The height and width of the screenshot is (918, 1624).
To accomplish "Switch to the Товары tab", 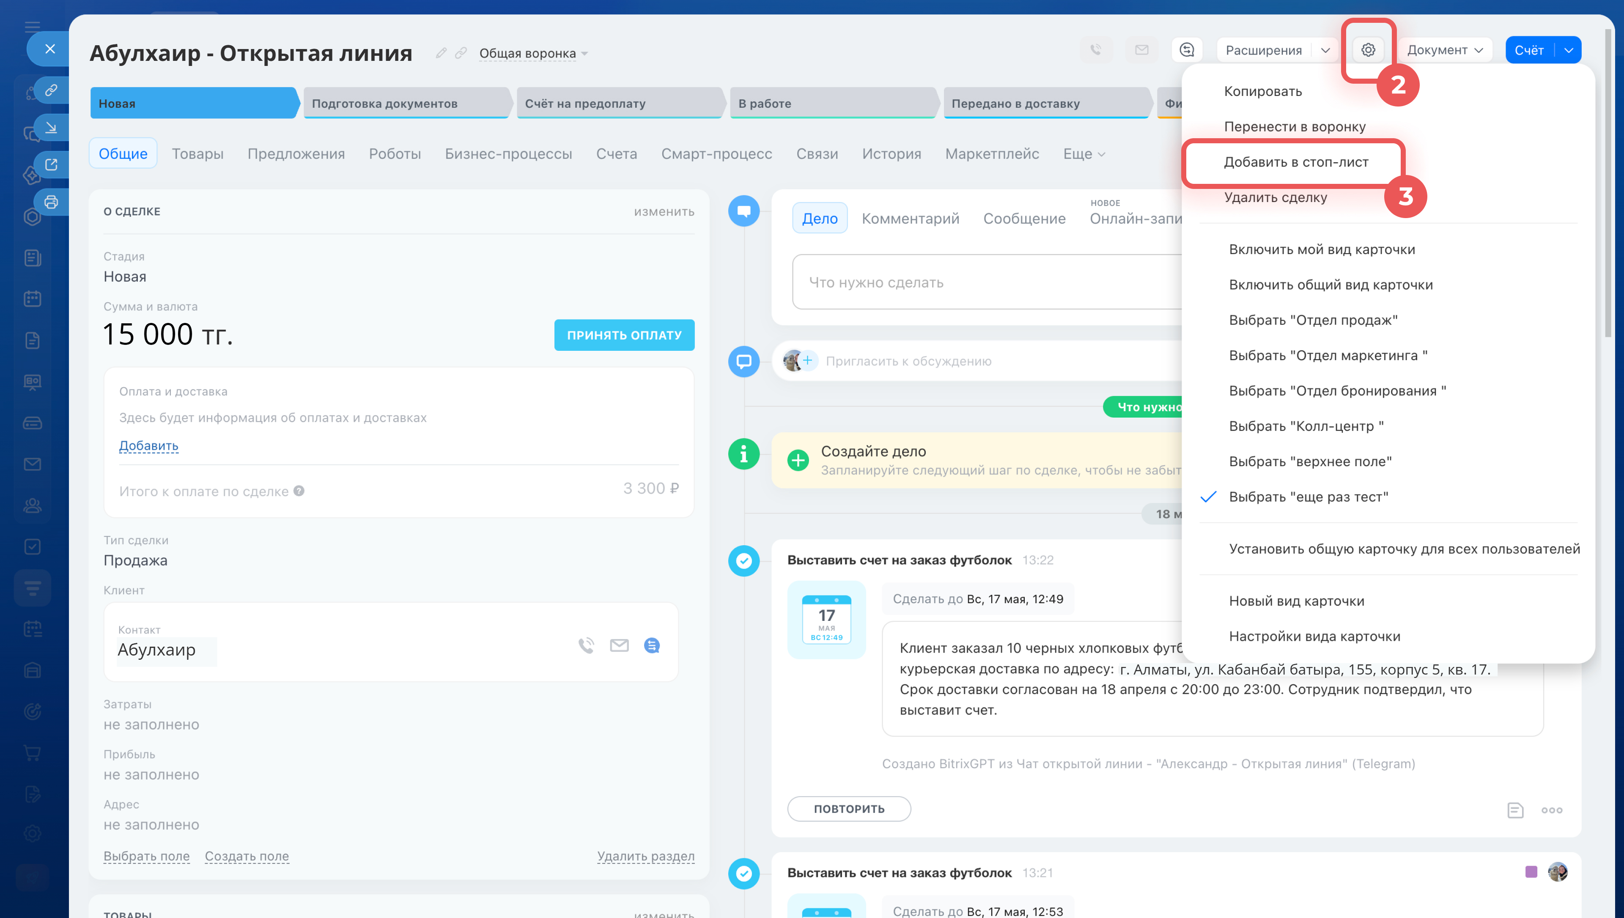I will tap(198, 154).
